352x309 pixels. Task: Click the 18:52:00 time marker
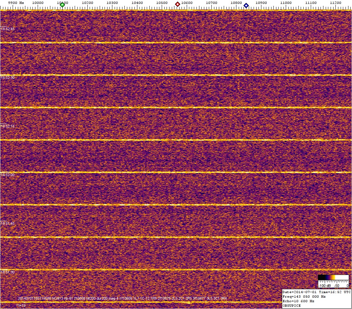coord(7,175)
